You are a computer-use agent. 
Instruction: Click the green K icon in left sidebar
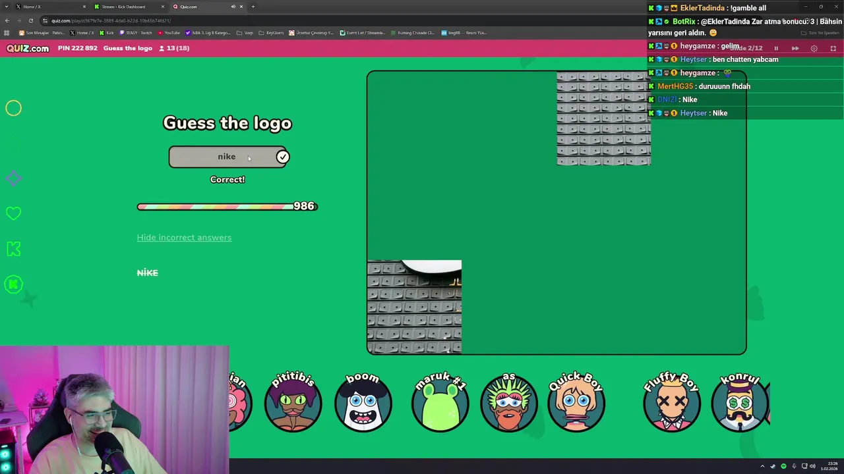coord(13,249)
